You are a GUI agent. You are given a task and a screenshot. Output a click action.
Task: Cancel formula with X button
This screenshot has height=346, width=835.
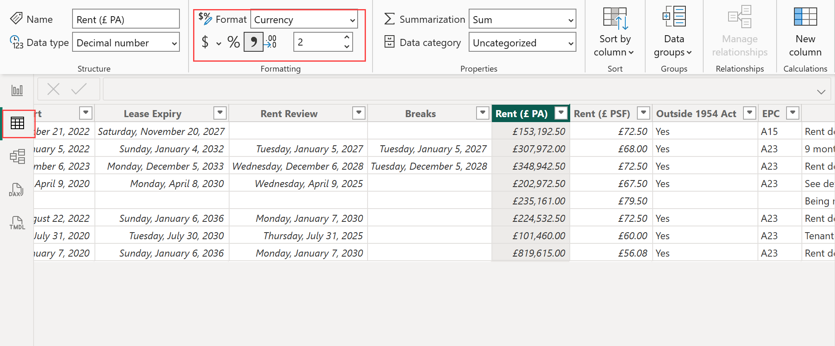[x=53, y=89]
